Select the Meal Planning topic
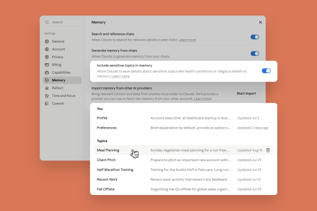The width and height of the screenshot is (317, 211). point(183,150)
